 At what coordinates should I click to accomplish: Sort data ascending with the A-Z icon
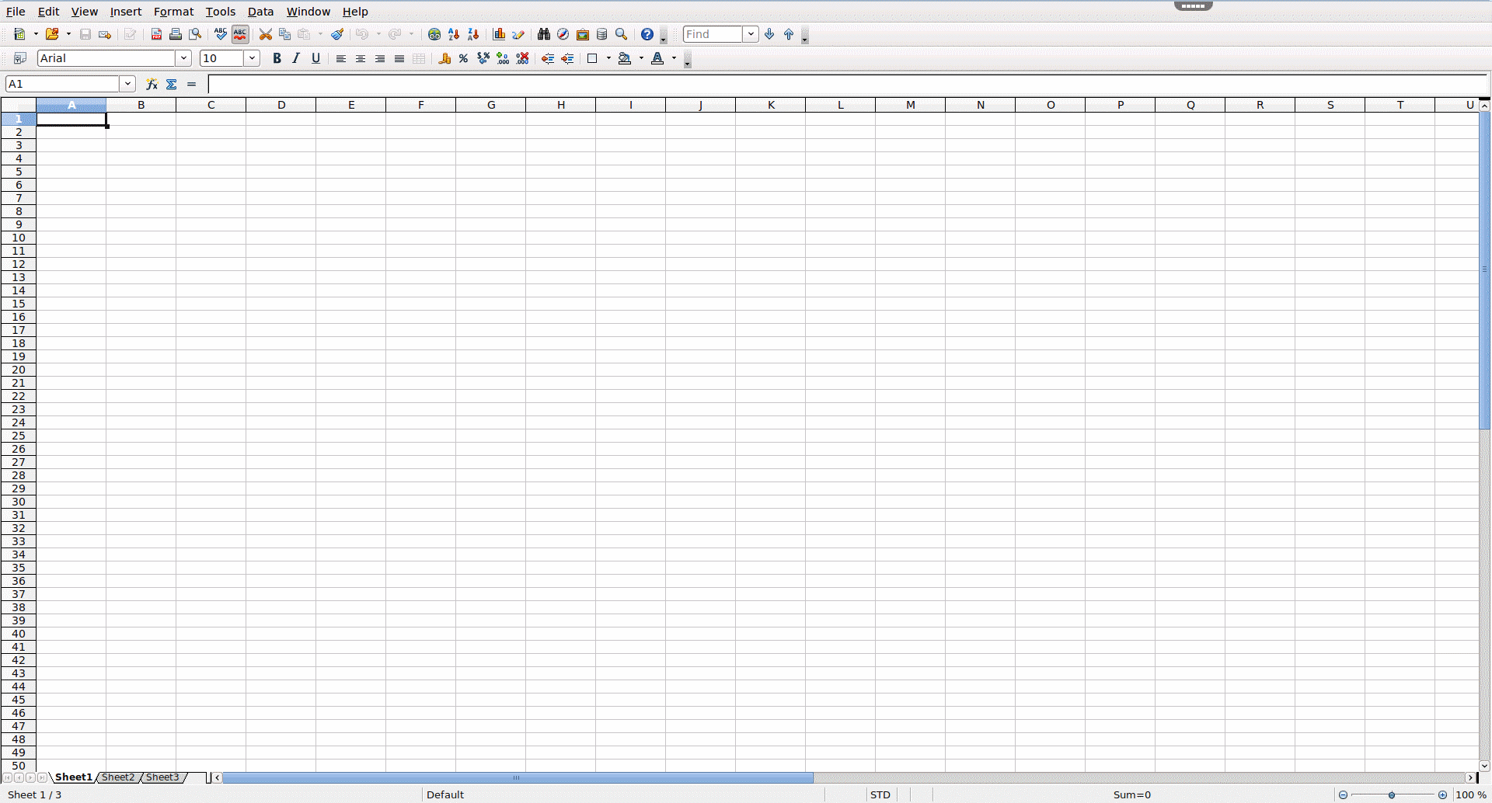click(x=454, y=34)
